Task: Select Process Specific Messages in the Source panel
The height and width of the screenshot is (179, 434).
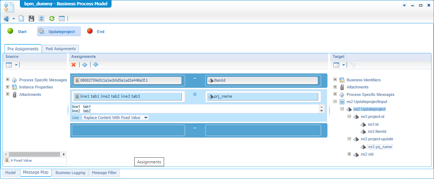Action: point(43,80)
